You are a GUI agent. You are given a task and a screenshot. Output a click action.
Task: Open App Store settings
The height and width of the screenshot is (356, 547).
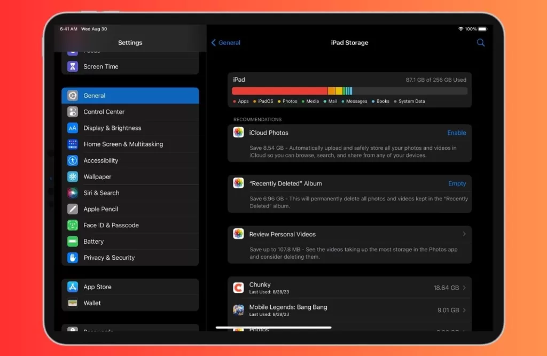[130, 287]
